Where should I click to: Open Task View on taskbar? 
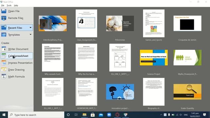[76, 115]
